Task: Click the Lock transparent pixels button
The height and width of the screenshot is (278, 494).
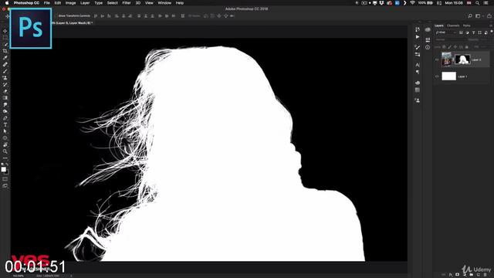Action: click(x=445, y=47)
